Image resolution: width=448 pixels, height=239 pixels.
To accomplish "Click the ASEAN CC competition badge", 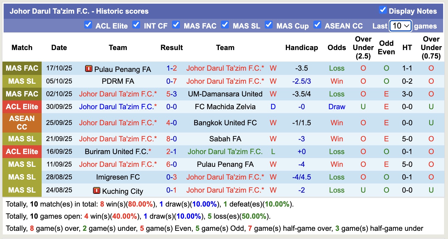I will tap(22, 123).
